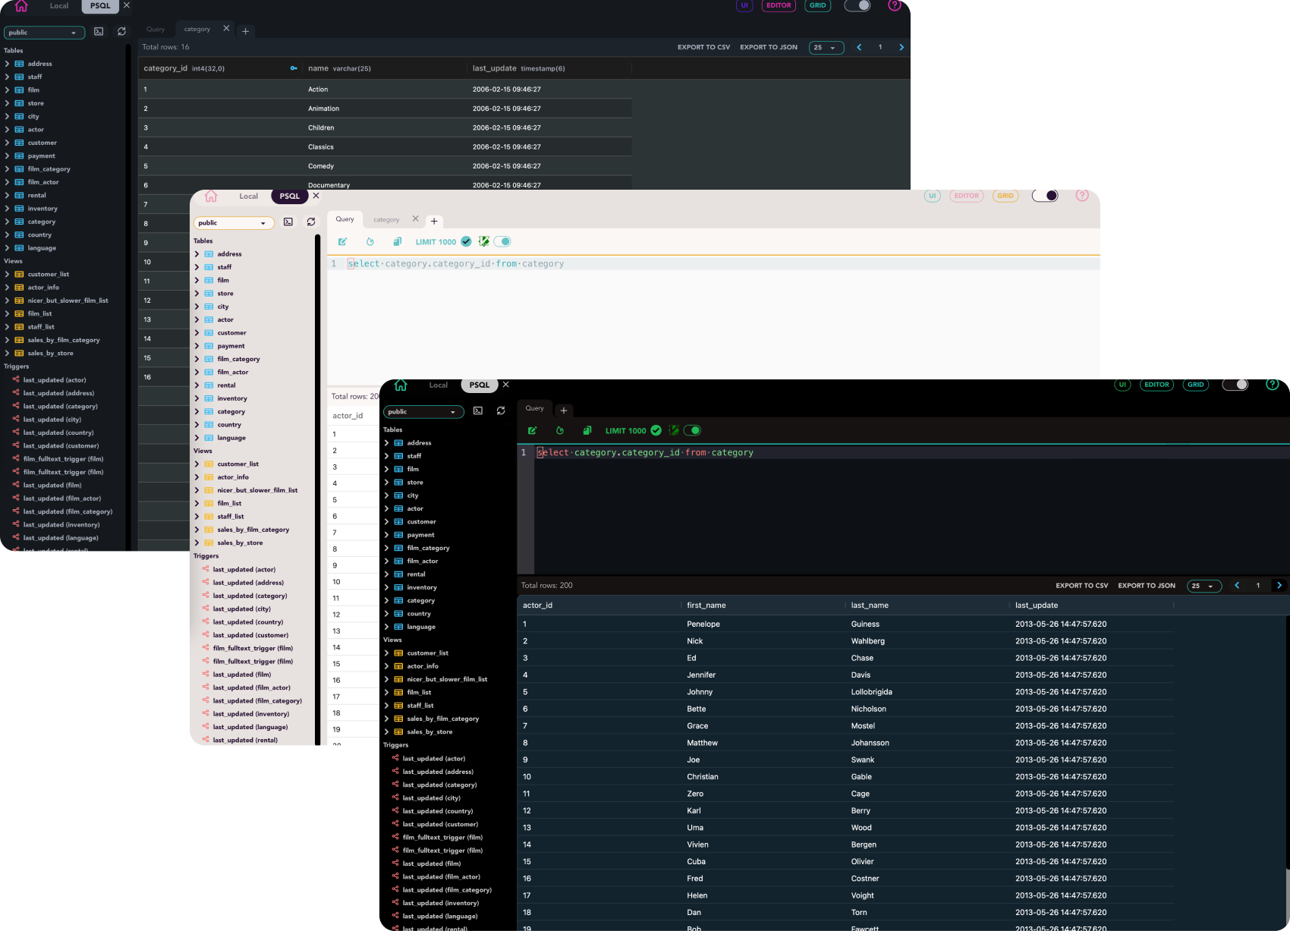Click the pencil edit icon in the front window editor toolbar

[x=533, y=430]
